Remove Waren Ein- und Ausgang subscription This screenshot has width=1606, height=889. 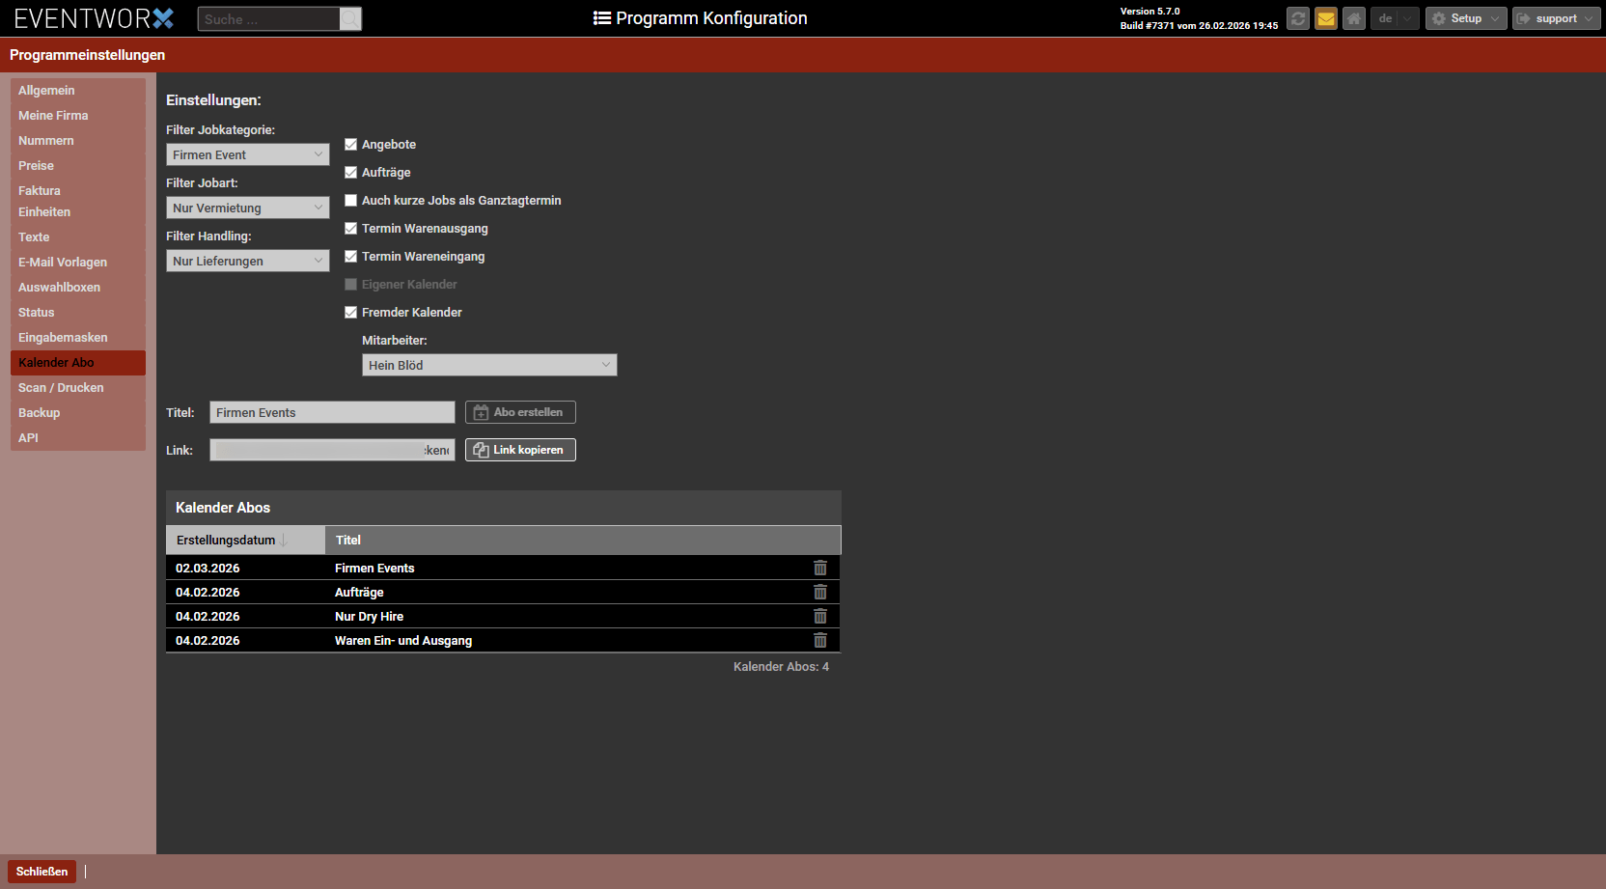[820, 641]
